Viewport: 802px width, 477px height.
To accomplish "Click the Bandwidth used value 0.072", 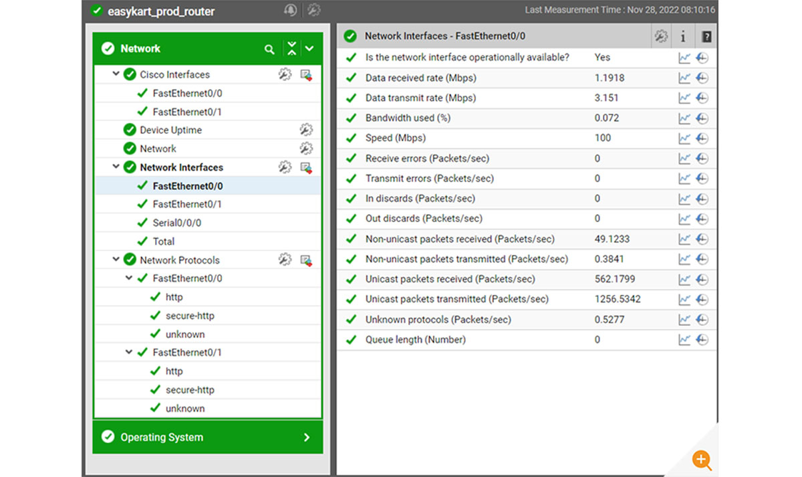I will tap(607, 118).
